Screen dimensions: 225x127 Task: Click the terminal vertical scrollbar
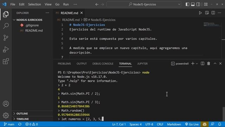tap(224, 114)
